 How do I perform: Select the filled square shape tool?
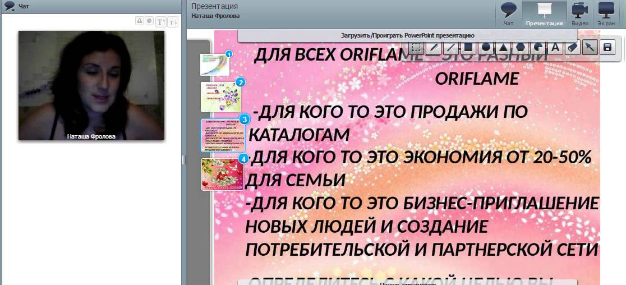(x=468, y=48)
